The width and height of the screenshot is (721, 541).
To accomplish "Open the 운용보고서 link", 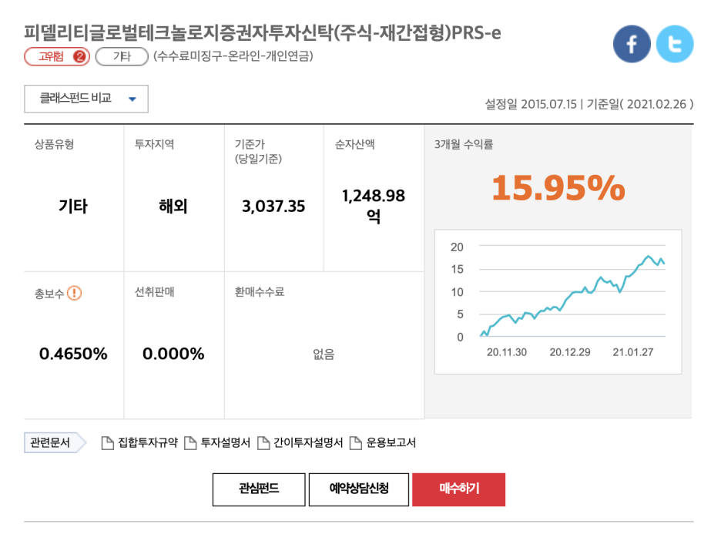I will pos(391,442).
